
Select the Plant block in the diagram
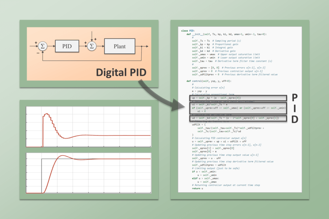120,46
